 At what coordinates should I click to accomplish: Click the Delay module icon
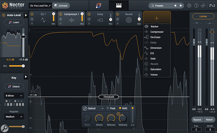pos(100,20)
